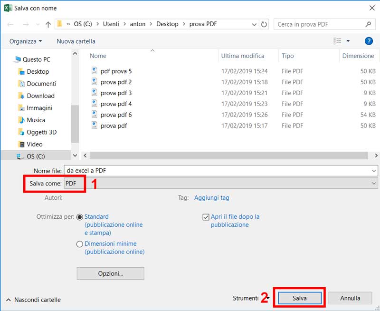Open the Organizza menu
Screen dimensions: 380x311
pos(26,41)
